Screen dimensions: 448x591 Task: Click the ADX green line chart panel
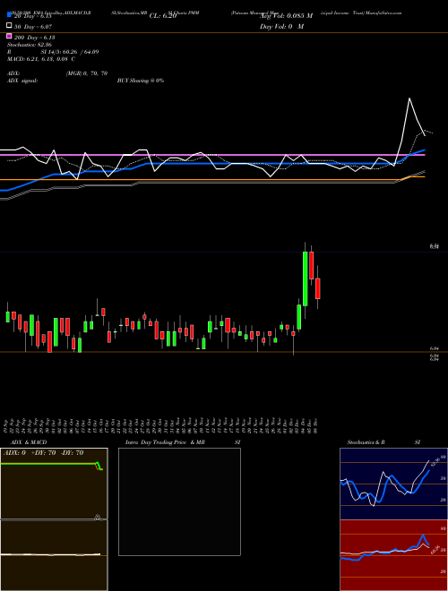(54, 484)
